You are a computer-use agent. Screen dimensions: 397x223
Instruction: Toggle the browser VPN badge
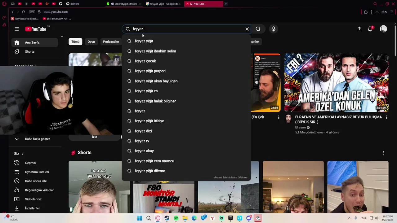click(32, 12)
